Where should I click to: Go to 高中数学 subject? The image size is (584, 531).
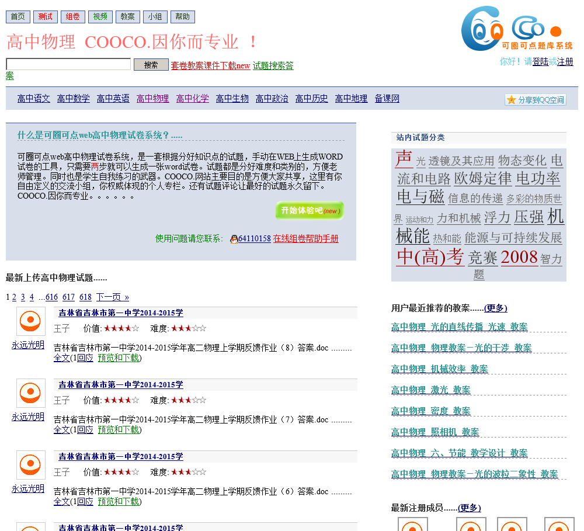click(74, 99)
